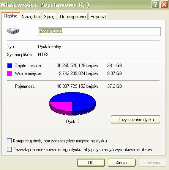Switch to the Narzędzia tab
This screenshot has width=169, height=170.
pyautogui.click(x=30, y=17)
